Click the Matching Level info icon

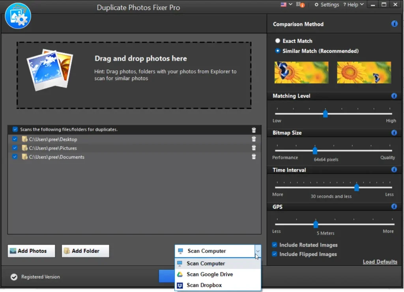(x=394, y=95)
